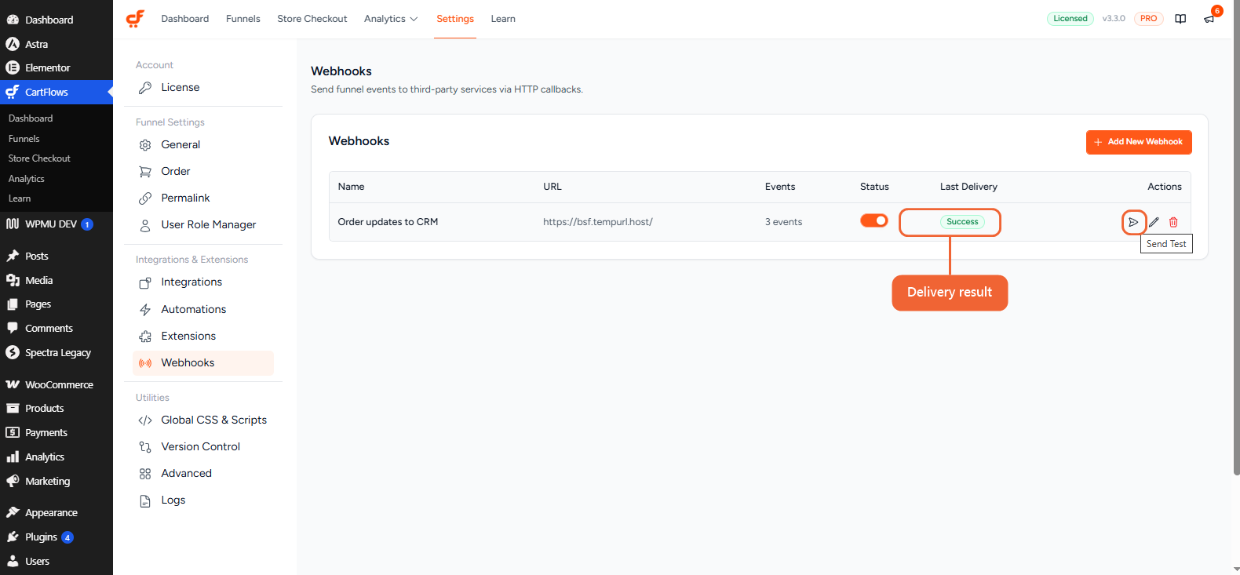Open Elementor in WordPress sidebar
The image size is (1240, 575).
click(x=57, y=68)
